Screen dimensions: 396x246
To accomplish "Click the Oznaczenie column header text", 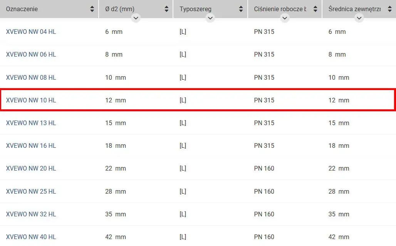I will pyautogui.click(x=22, y=9).
